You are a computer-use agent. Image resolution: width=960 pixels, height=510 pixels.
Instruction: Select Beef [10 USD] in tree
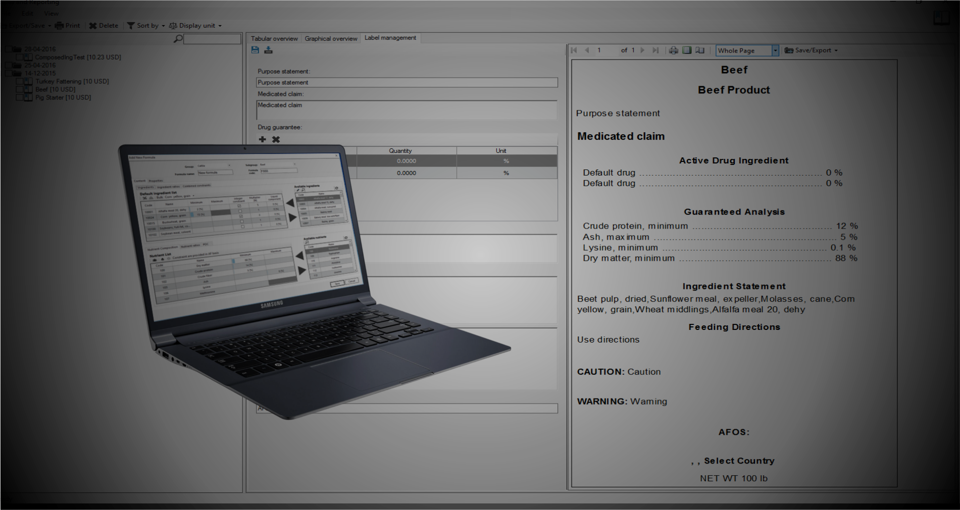55,90
